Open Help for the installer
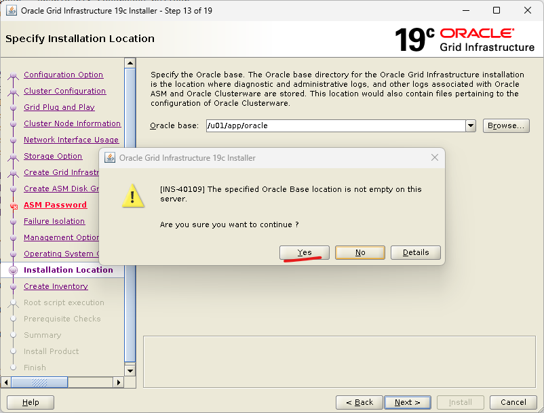Image resolution: width=544 pixels, height=413 pixels. pos(31,402)
